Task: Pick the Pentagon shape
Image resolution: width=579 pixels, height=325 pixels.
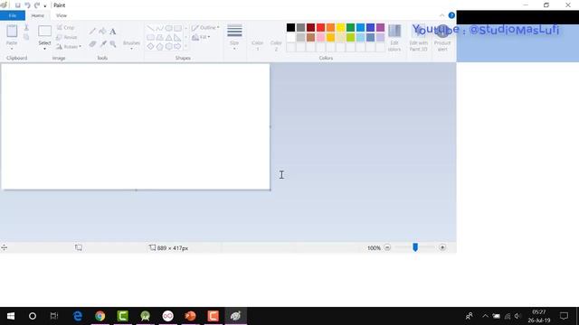Action: (159, 46)
